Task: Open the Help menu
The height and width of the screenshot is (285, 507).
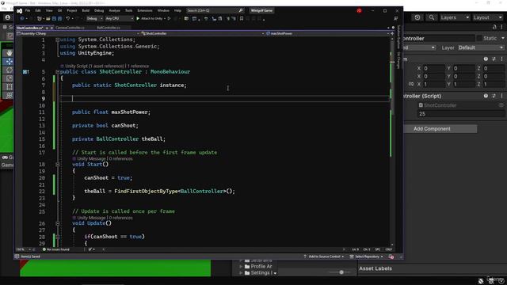Action: [x=177, y=10]
